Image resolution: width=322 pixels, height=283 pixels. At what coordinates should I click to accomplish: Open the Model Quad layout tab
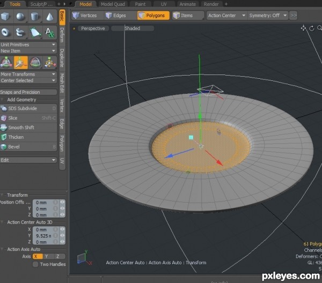[x=113, y=4]
